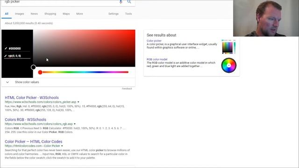
Task: Switch to the Shopping tab
Action: pos(50,14)
